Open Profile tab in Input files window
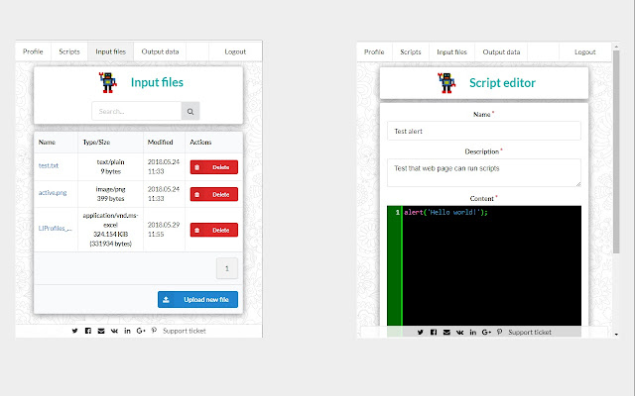 point(33,51)
